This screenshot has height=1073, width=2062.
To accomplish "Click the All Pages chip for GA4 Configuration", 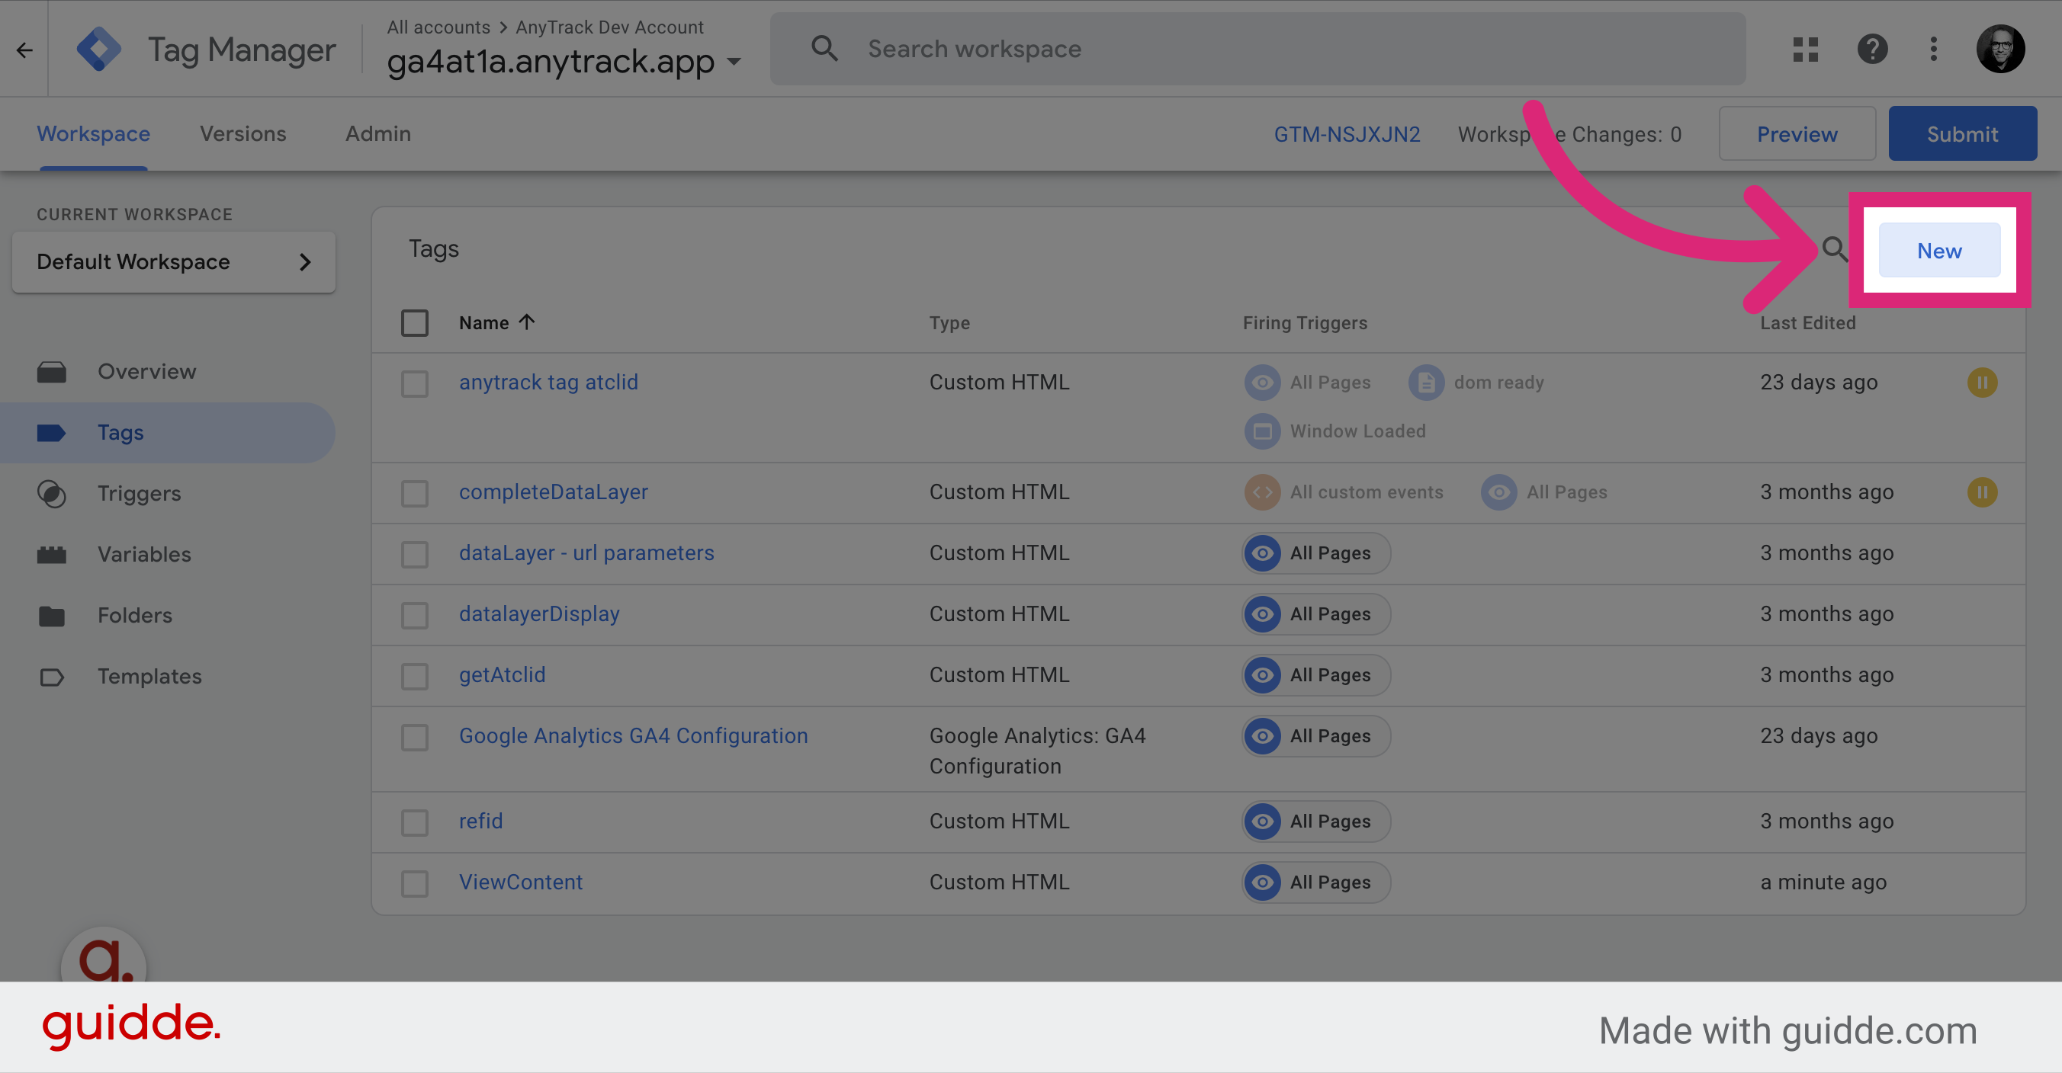I will click(1316, 736).
